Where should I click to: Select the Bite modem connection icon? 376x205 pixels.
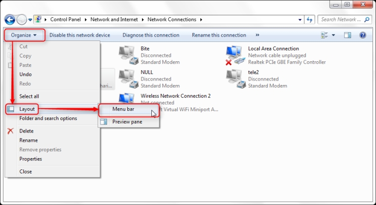(x=129, y=55)
